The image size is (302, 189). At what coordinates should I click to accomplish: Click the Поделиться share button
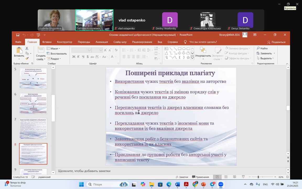pyautogui.click(x=276, y=42)
